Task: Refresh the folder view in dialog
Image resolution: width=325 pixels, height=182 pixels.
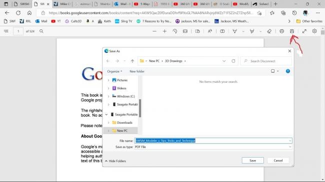Action: [x=233, y=61]
